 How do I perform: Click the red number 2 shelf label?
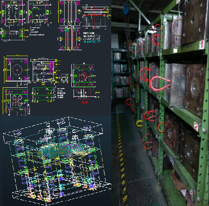click(196, 127)
